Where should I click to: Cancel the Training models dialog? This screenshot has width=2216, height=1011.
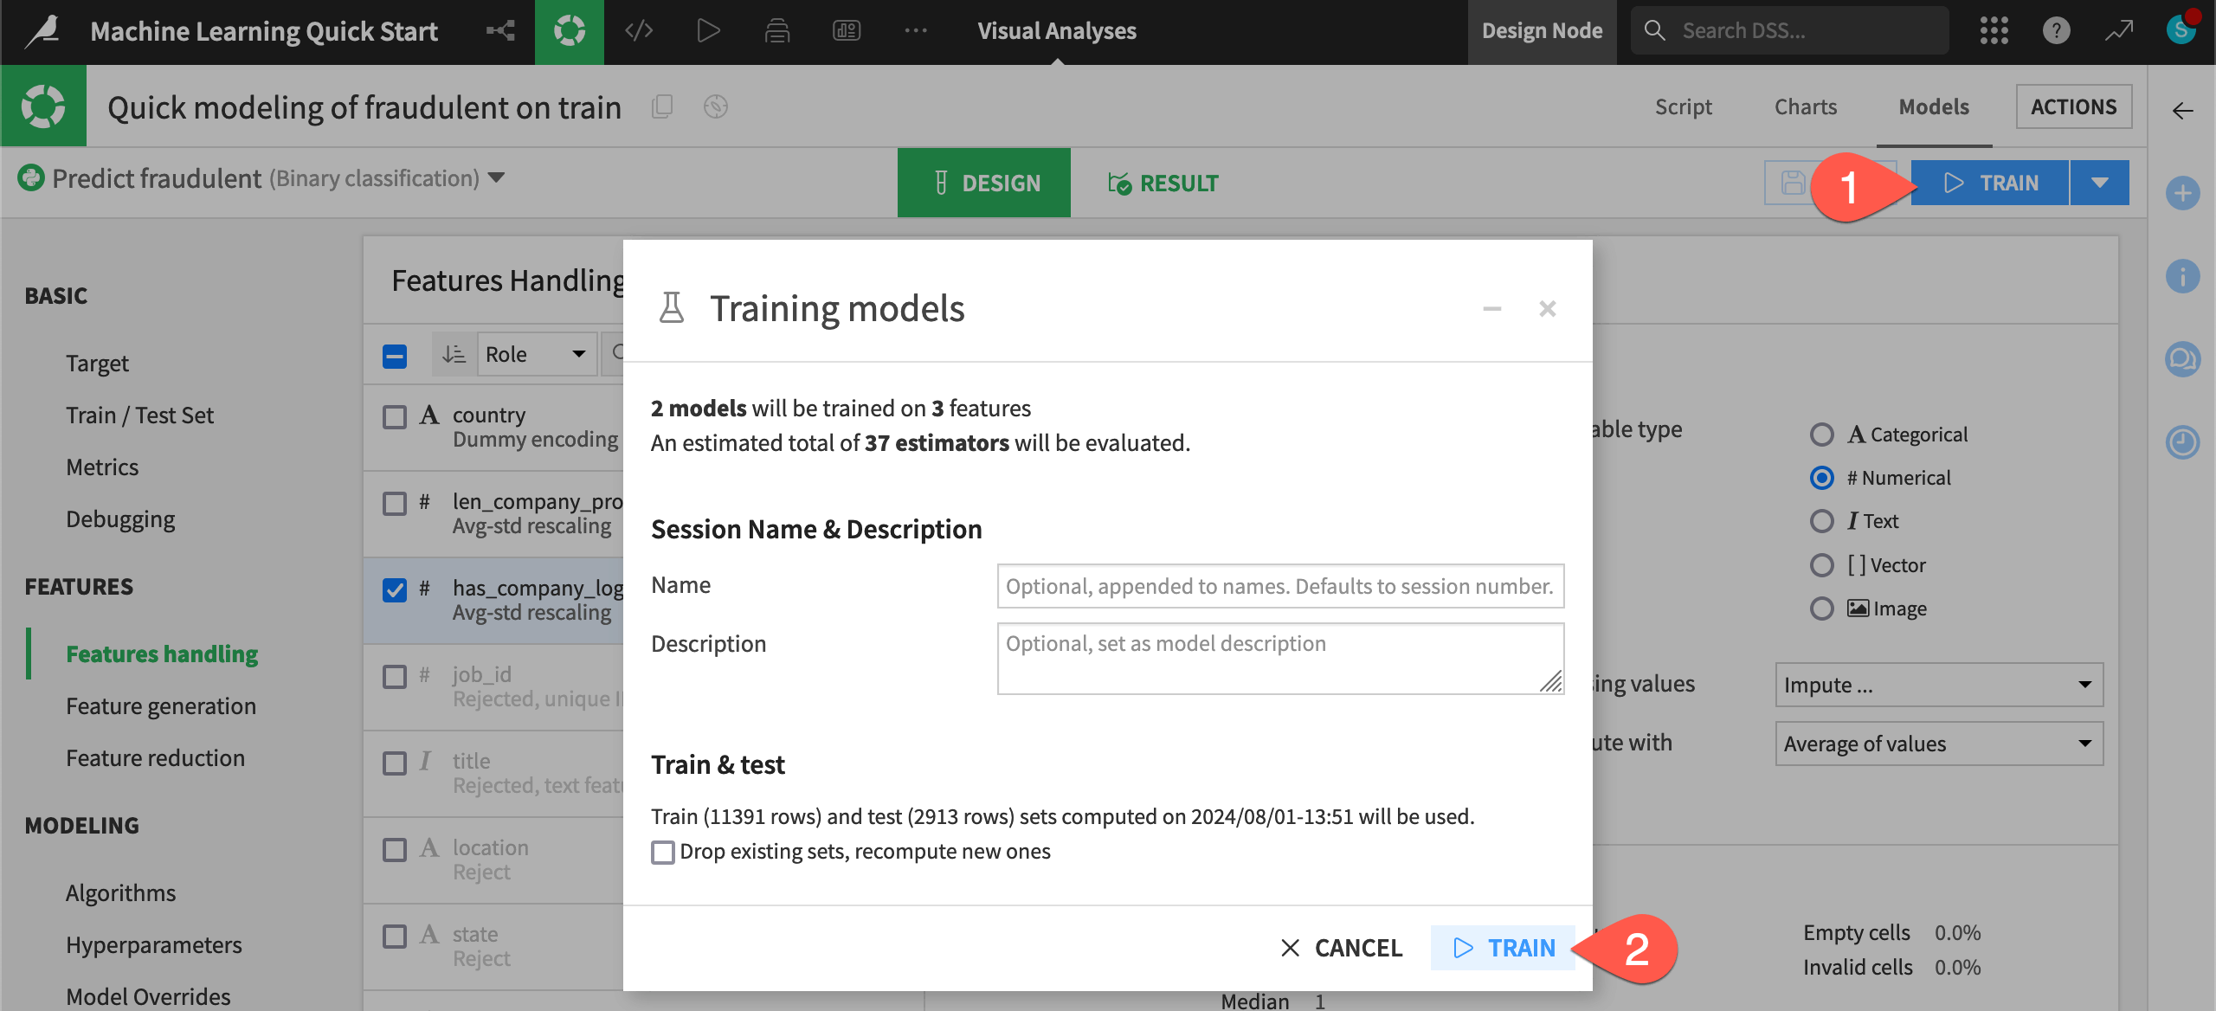point(1342,948)
